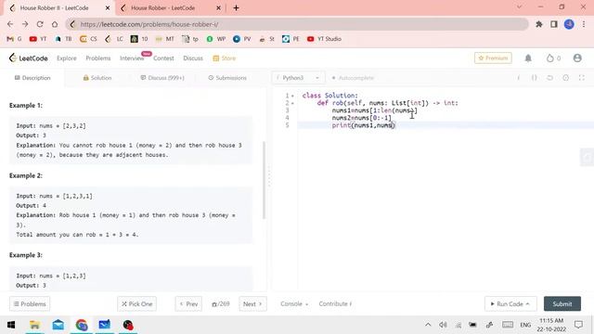Show hidden system tray icons
The height and width of the screenshot is (334, 594).
click(428, 325)
